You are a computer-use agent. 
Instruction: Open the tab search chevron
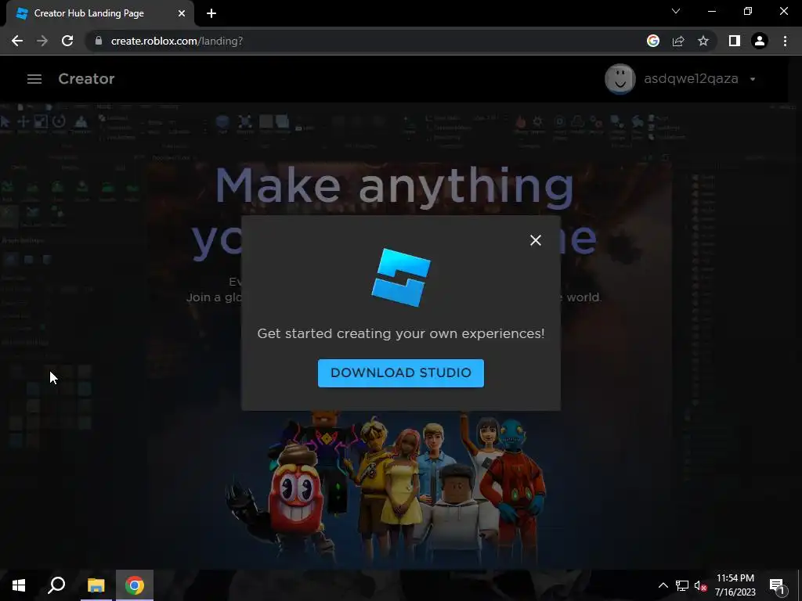point(676,11)
